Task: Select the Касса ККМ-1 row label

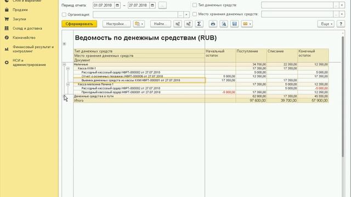Action: [87, 68]
